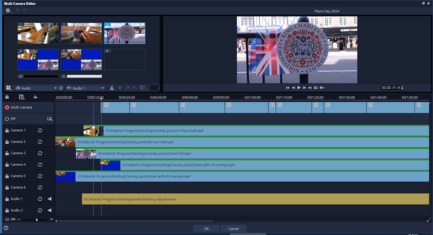The image size is (433, 235).
Task: Enable sync for Camera 3 track
Action: click(x=40, y=153)
